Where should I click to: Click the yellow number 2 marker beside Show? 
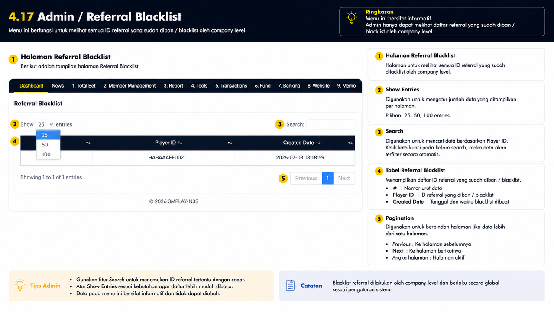click(15, 124)
